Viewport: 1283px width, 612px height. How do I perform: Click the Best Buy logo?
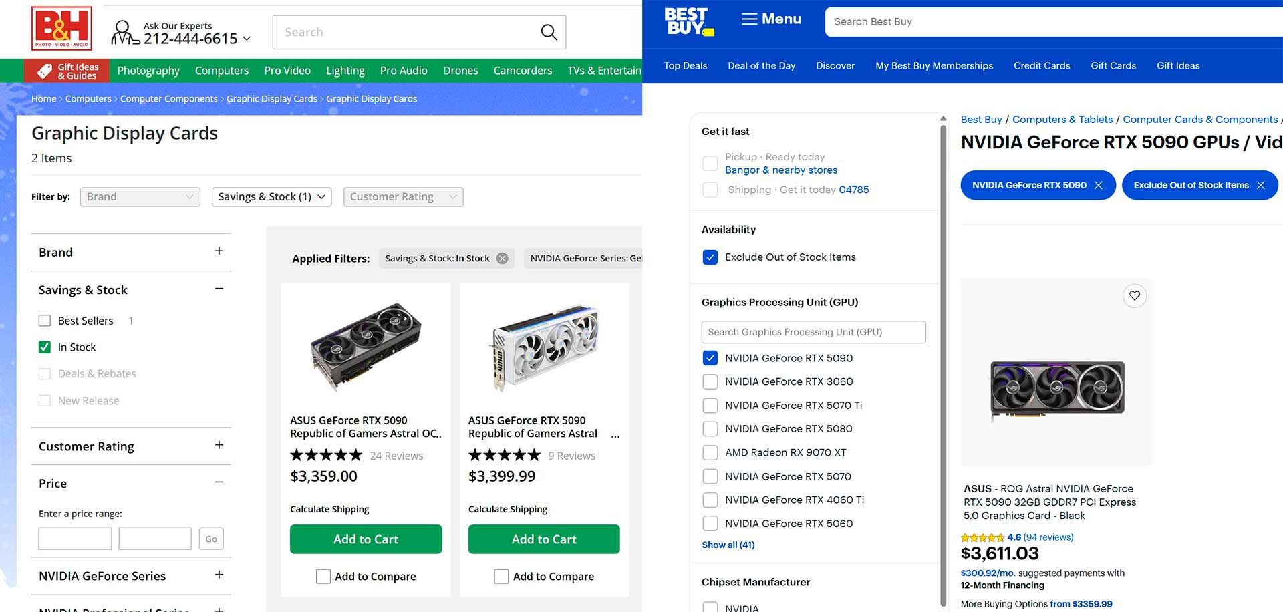coord(688,21)
